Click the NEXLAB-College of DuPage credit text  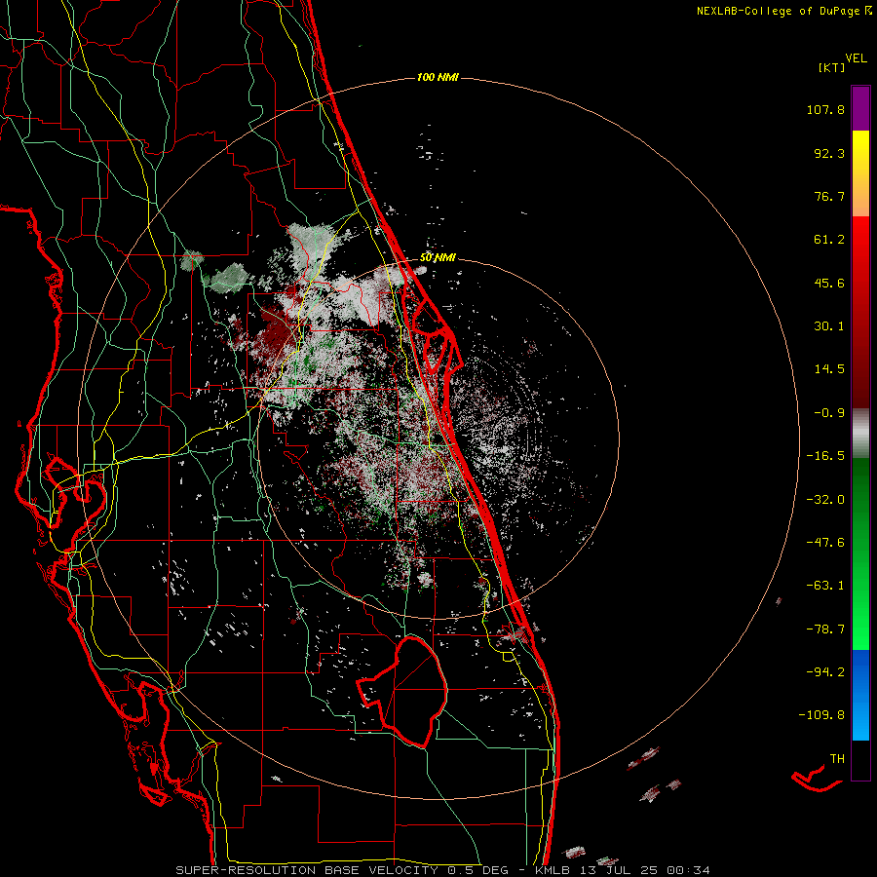[x=778, y=11]
